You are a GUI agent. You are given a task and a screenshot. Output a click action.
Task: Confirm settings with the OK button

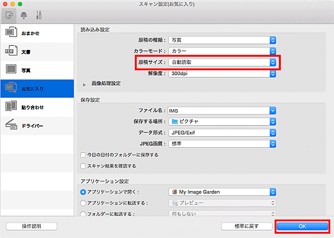click(x=302, y=226)
